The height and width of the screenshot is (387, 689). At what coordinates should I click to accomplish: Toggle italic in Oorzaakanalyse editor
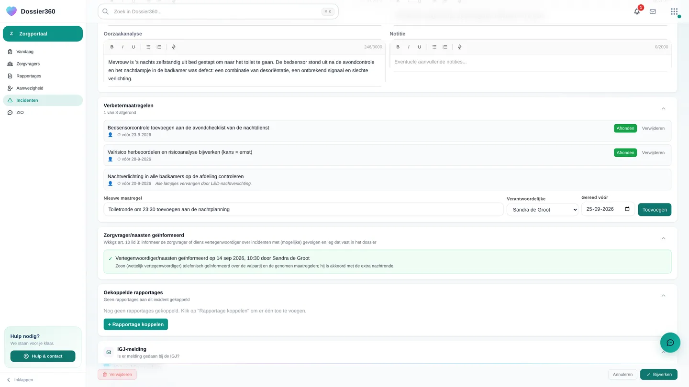point(122,47)
